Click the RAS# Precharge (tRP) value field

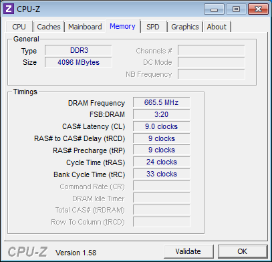click(162, 150)
